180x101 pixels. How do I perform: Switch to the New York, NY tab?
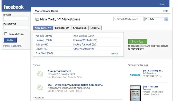43,28
